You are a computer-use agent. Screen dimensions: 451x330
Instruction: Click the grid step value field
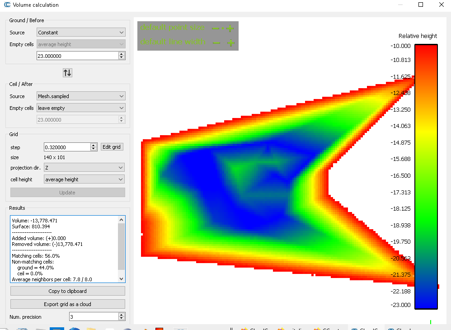pyautogui.click(x=67, y=147)
